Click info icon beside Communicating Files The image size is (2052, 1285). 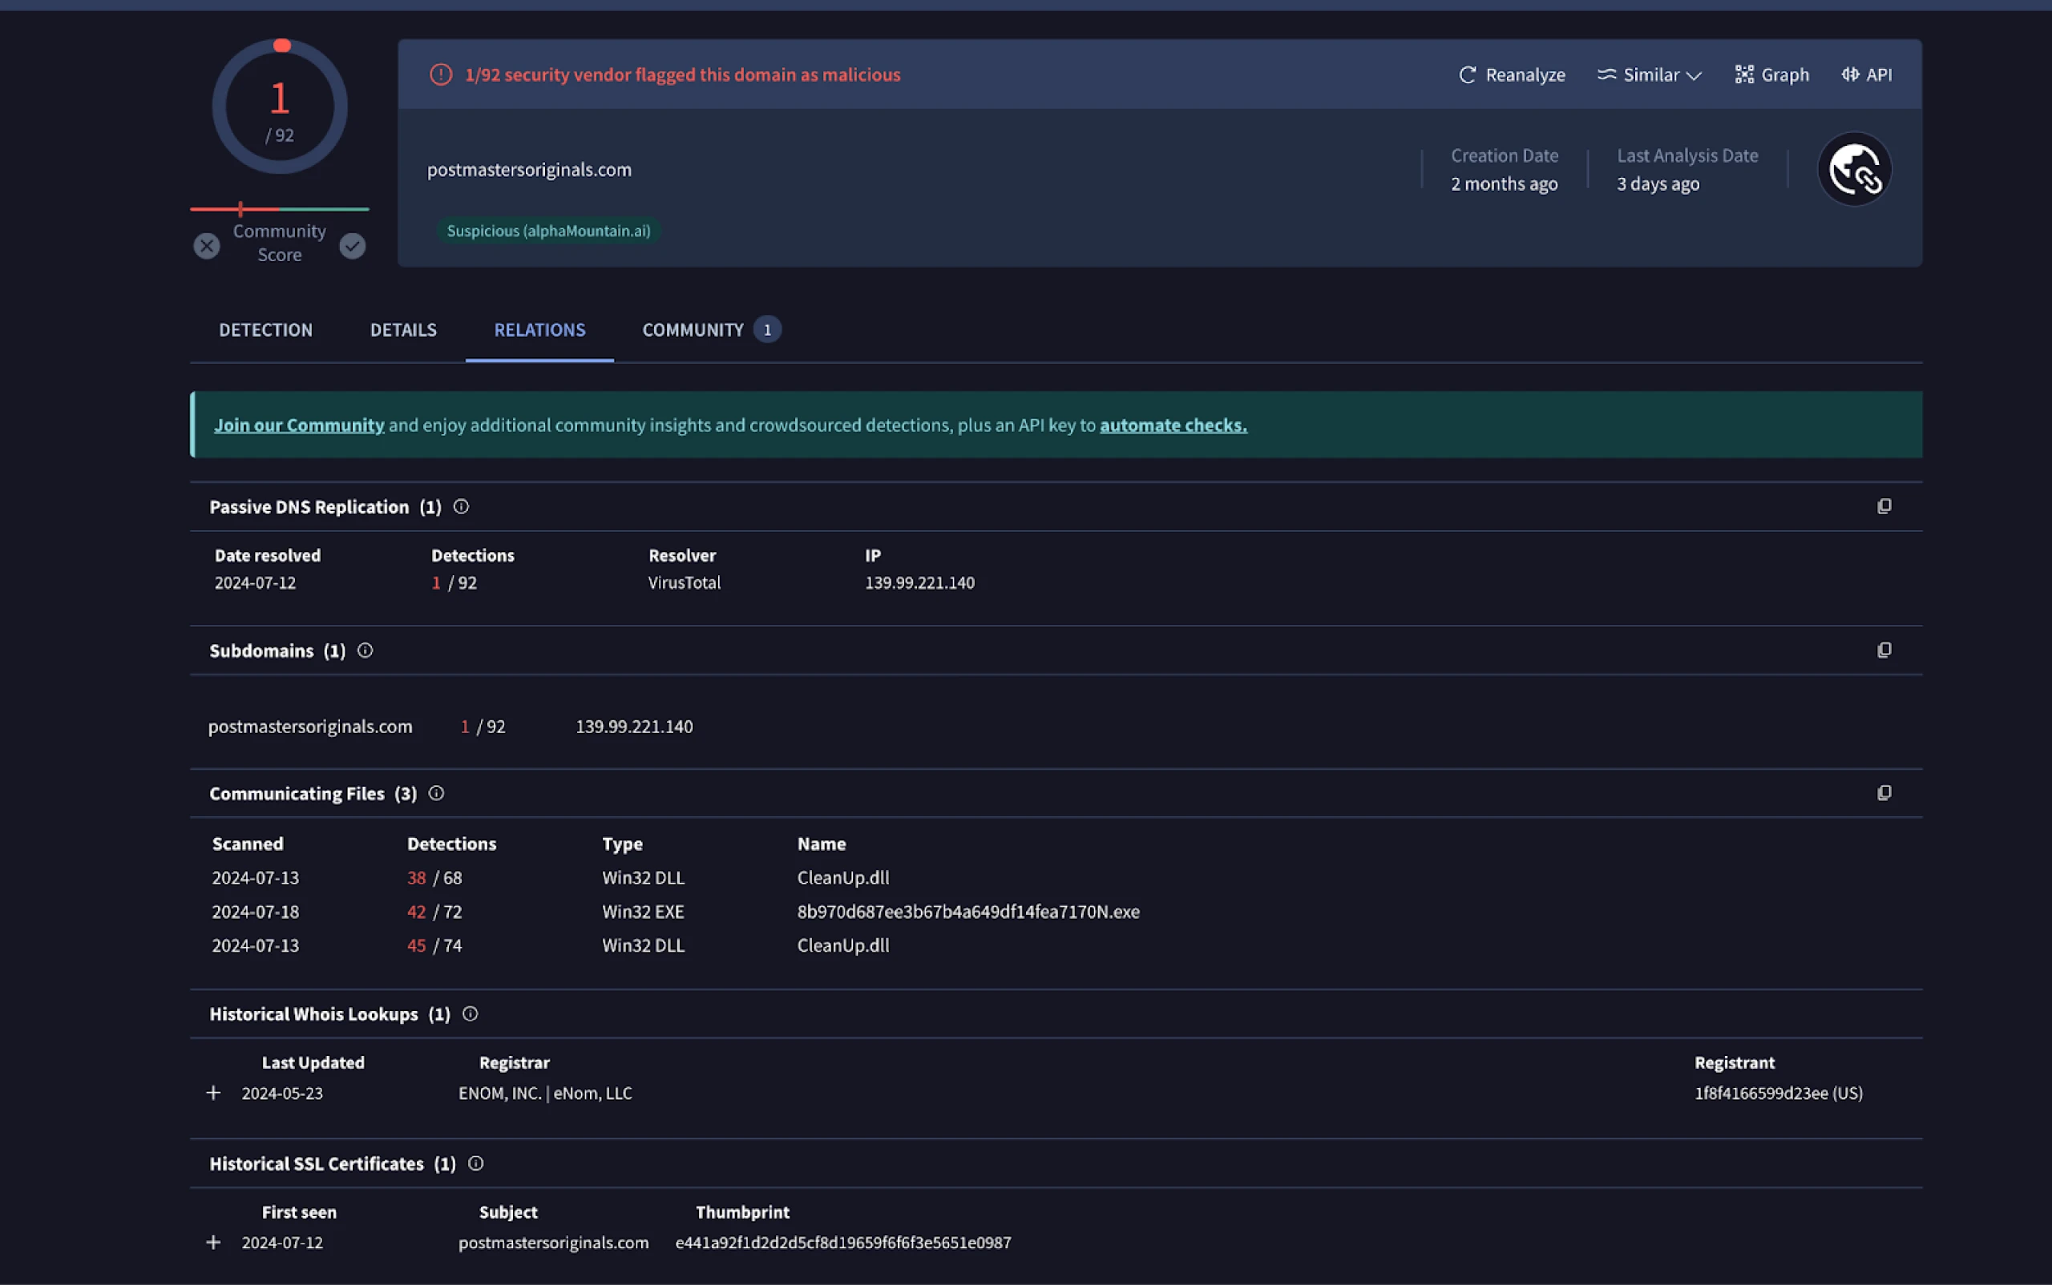click(x=436, y=794)
